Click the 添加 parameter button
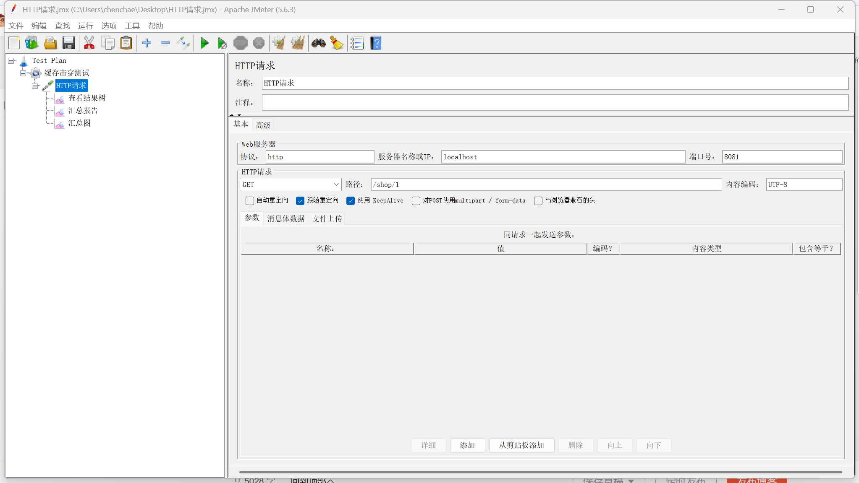Viewport: 859px width, 483px height. coord(467,445)
